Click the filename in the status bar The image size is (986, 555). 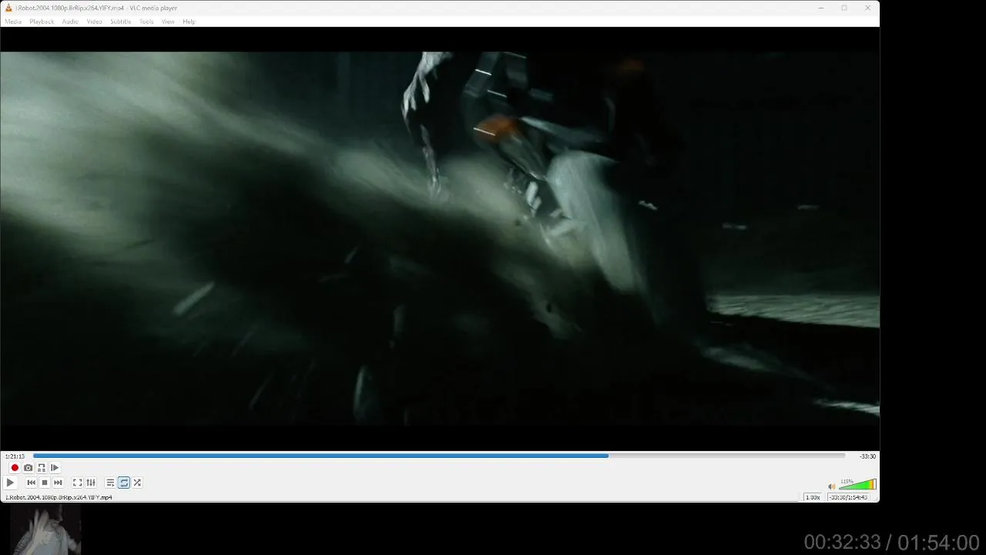click(x=59, y=497)
